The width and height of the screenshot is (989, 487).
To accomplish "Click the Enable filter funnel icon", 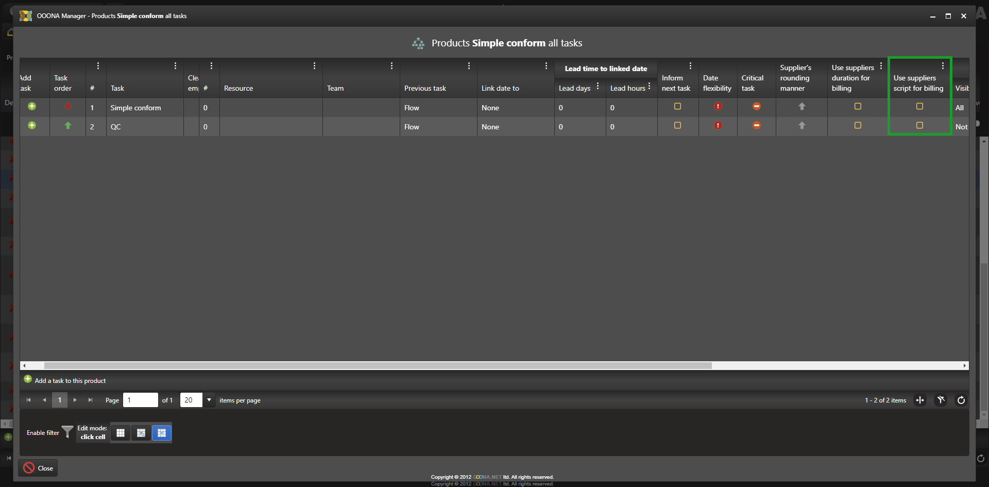I will (67, 432).
